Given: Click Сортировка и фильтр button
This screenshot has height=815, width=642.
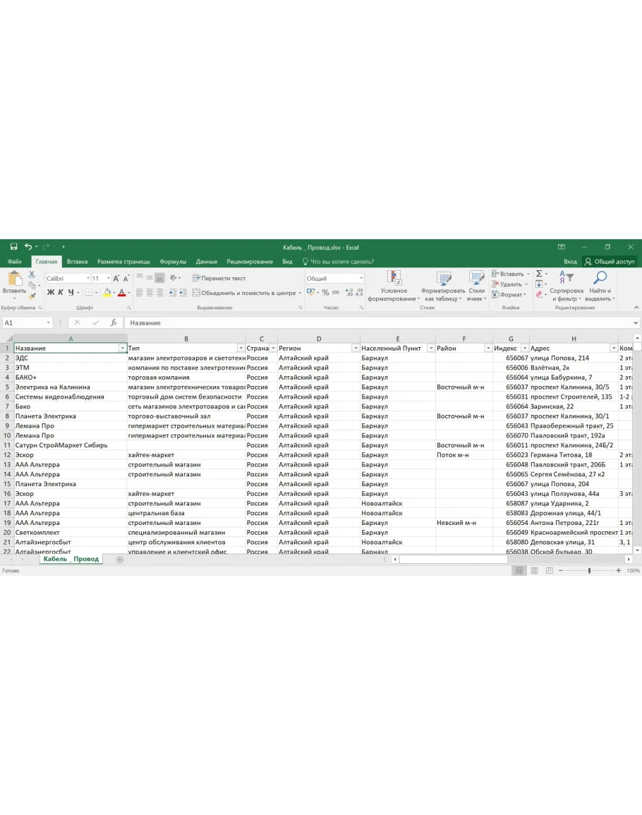Looking at the screenshot, I should 566,286.
